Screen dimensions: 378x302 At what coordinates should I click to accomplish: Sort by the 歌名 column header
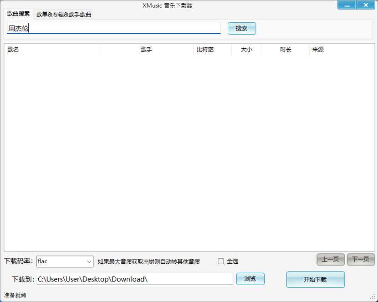(51, 49)
